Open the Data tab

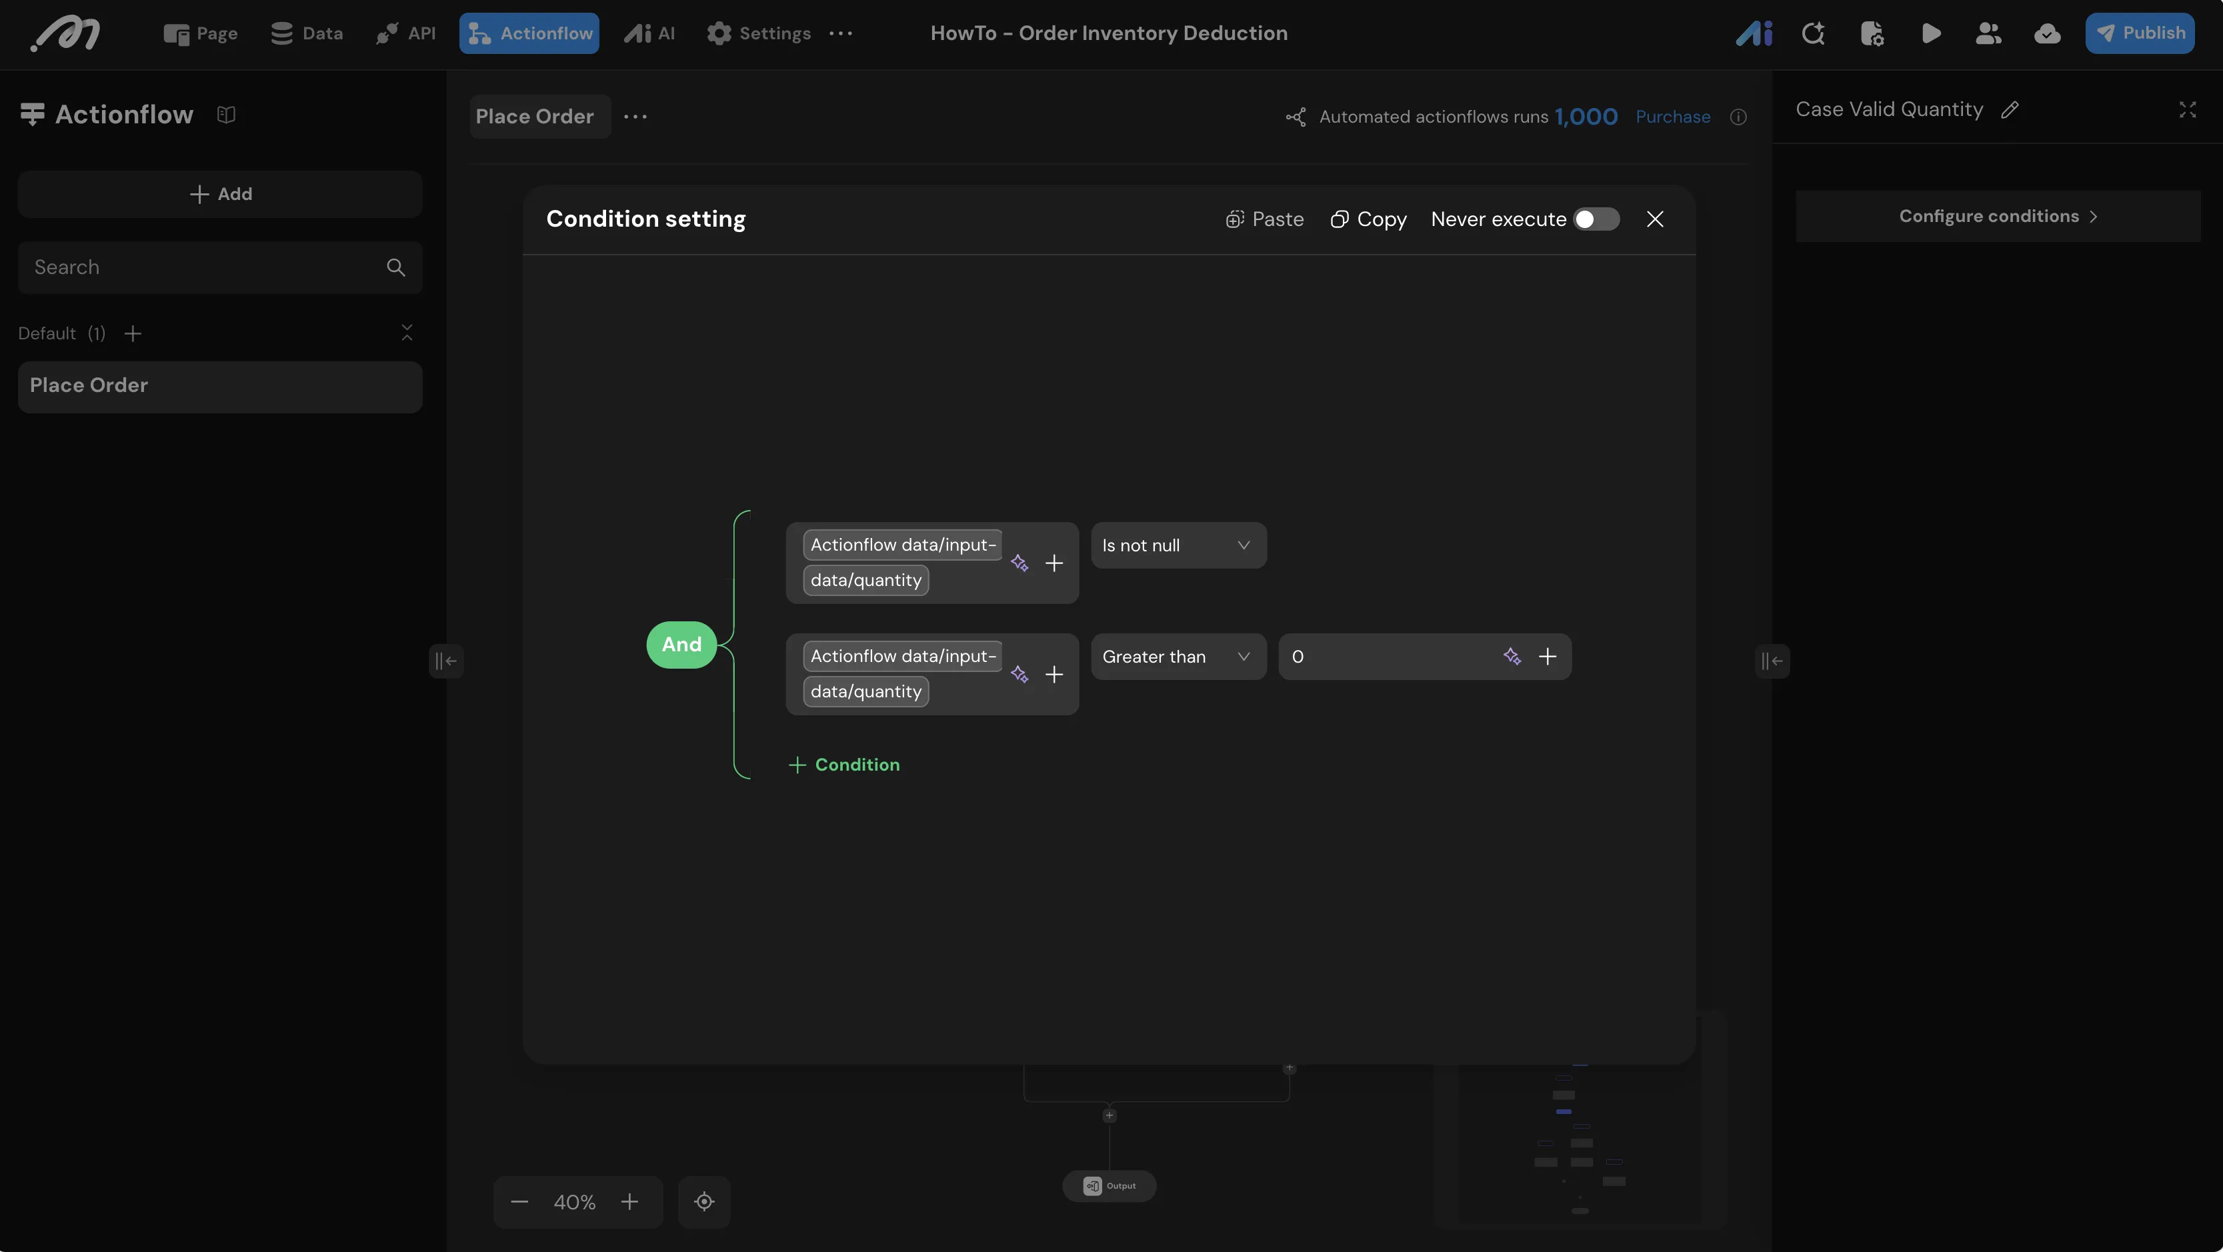306,33
